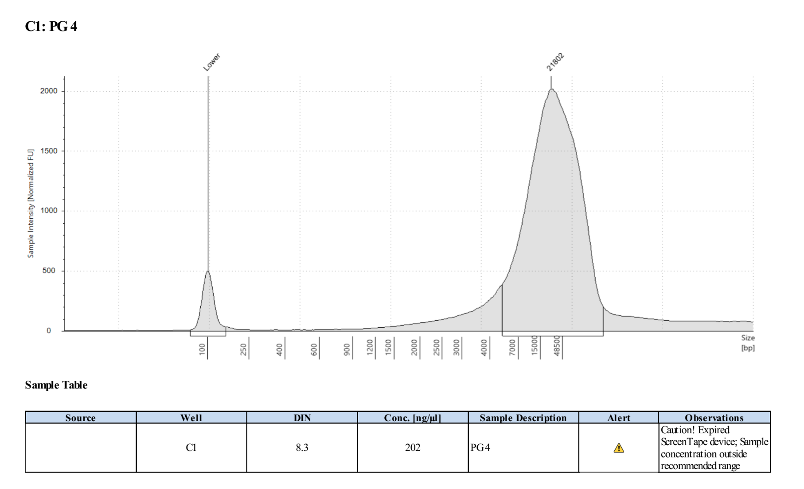
Task: Click the y-axis value 0
Action: click(49, 331)
